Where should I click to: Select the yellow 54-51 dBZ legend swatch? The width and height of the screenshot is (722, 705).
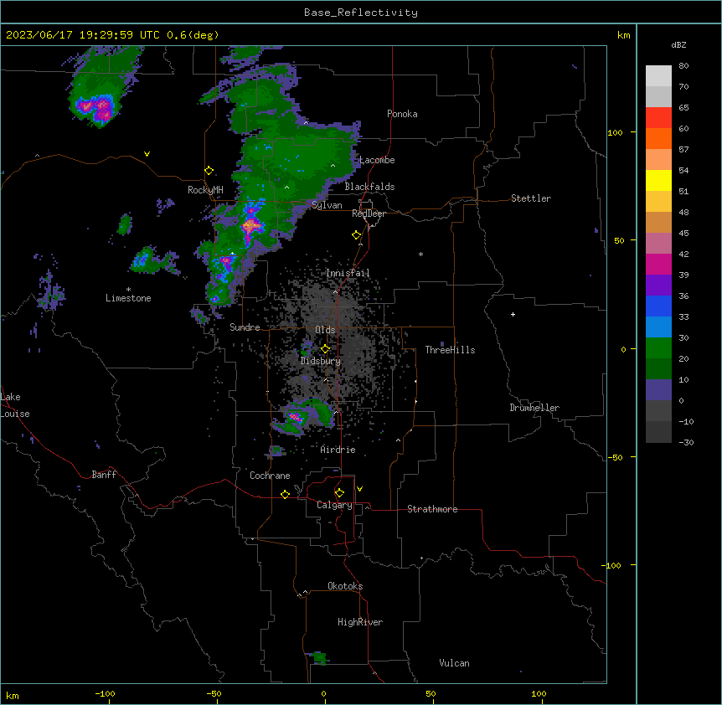pyautogui.click(x=658, y=180)
